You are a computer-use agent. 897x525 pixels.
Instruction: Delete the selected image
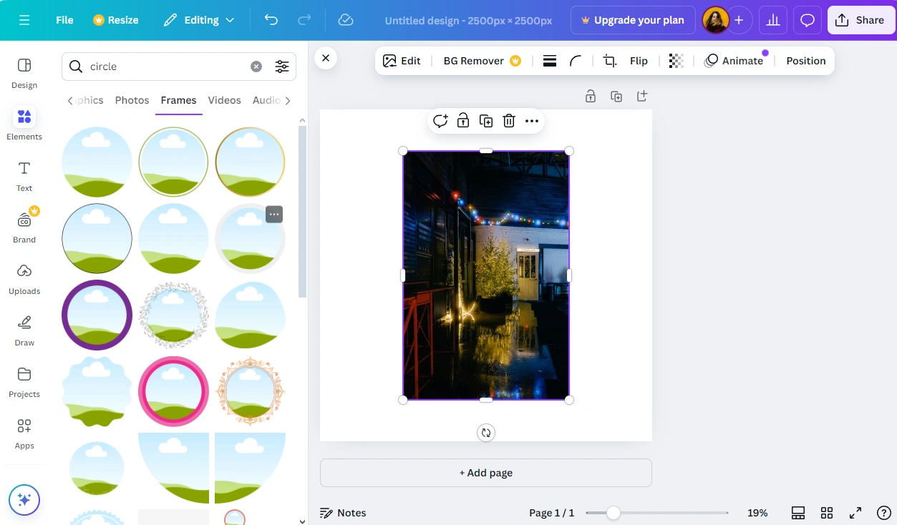point(509,121)
